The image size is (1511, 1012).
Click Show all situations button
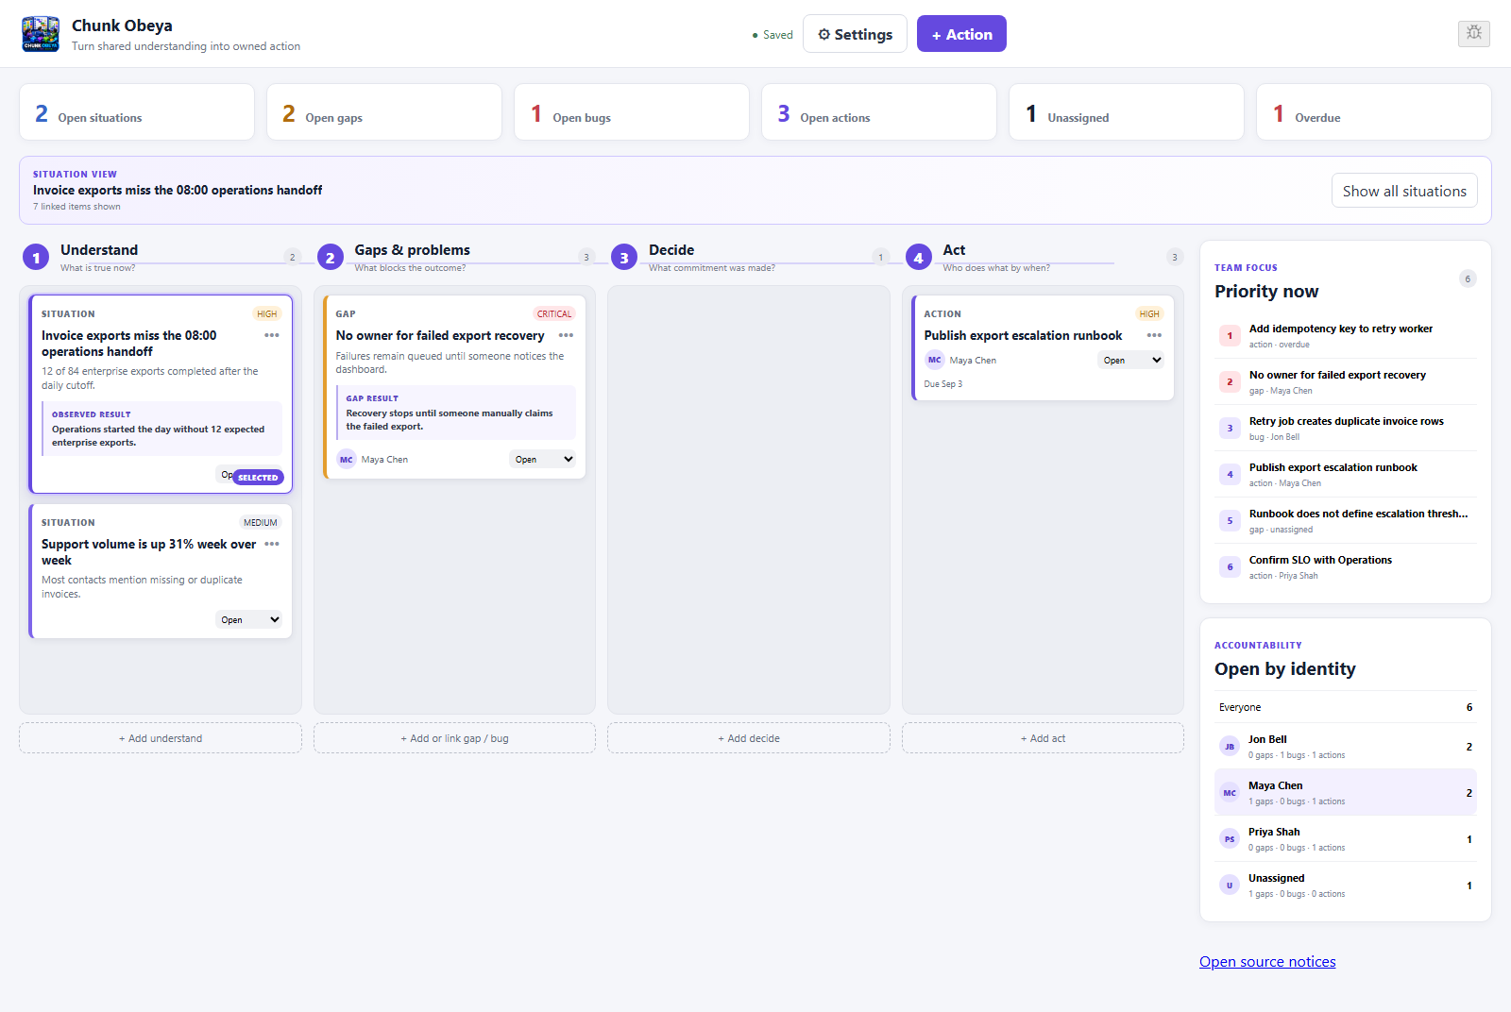pyautogui.click(x=1404, y=191)
